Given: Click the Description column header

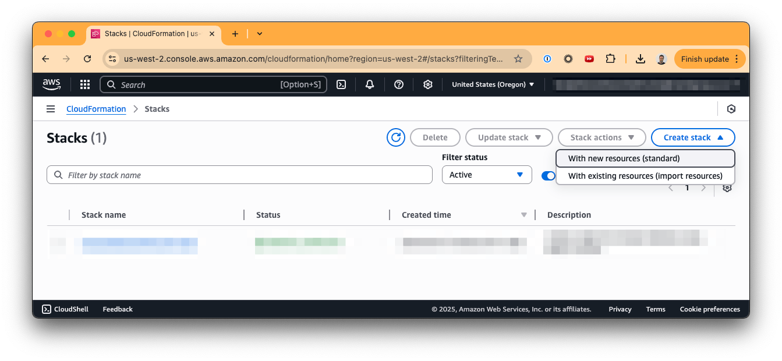Looking at the screenshot, I should [x=569, y=215].
